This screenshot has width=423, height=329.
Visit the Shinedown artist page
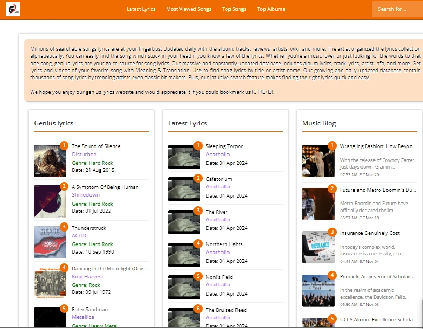pos(86,195)
